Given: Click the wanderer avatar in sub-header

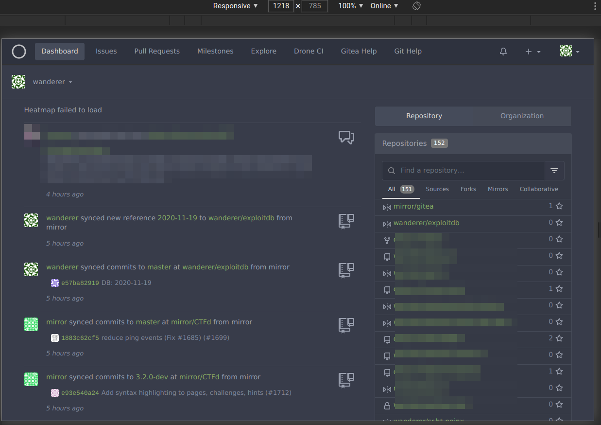Looking at the screenshot, I should [x=18, y=82].
